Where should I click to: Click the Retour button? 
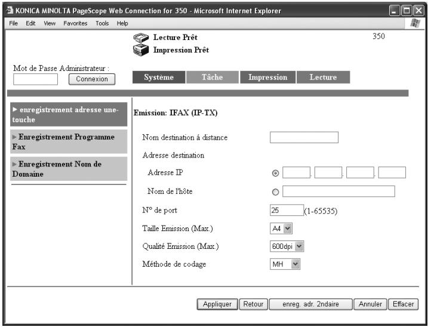click(x=253, y=304)
